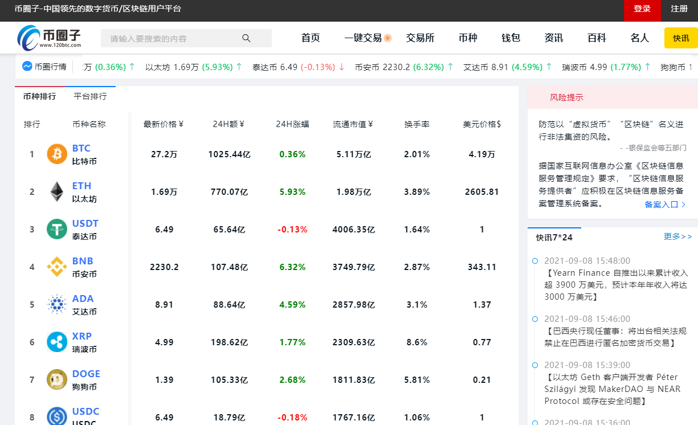
Task: Click ETH's 5.93% change value
Action: pos(292,191)
